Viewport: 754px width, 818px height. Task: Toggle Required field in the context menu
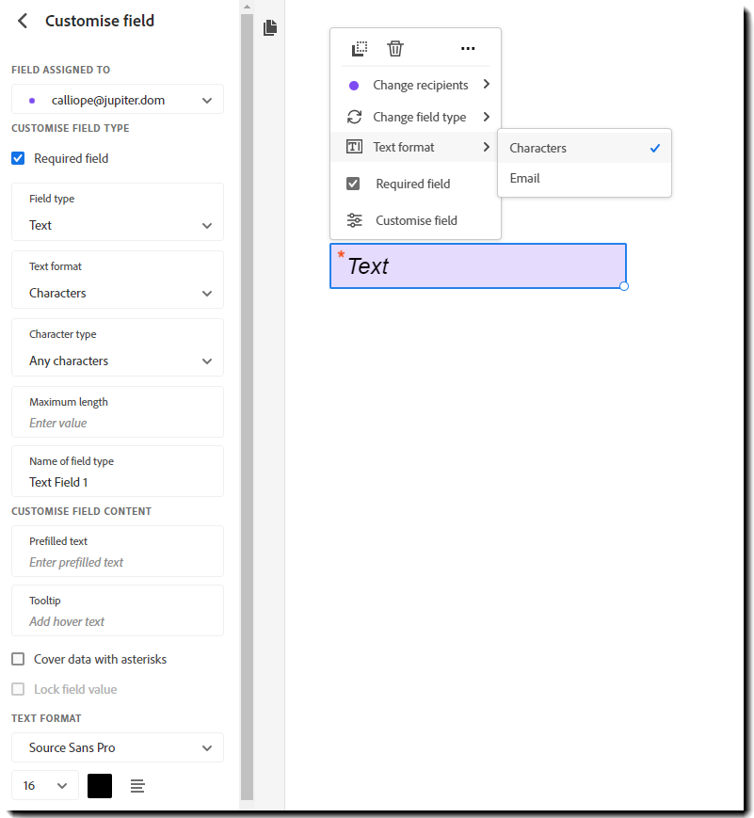[x=354, y=184]
